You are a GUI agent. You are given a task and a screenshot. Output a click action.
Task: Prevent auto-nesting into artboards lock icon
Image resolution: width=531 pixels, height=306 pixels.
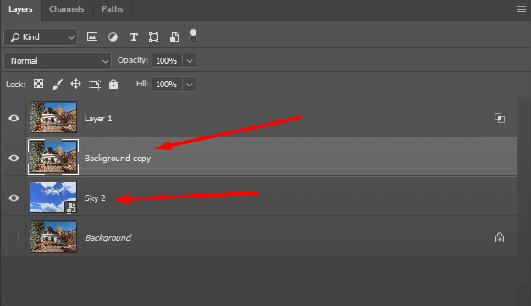tap(95, 84)
